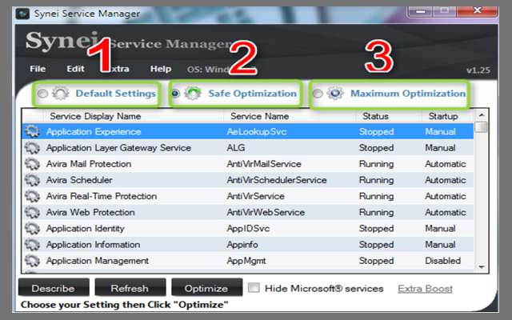The height and width of the screenshot is (320, 512).
Task: Select the Maximum Optimization radio button
Action: pyautogui.click(x=317, y=94)
